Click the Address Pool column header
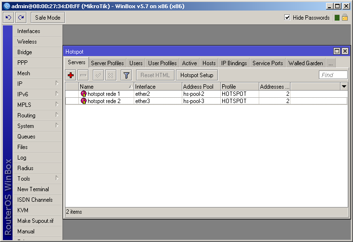Viewport: 353px width, 242px height. tap(201, 87)
